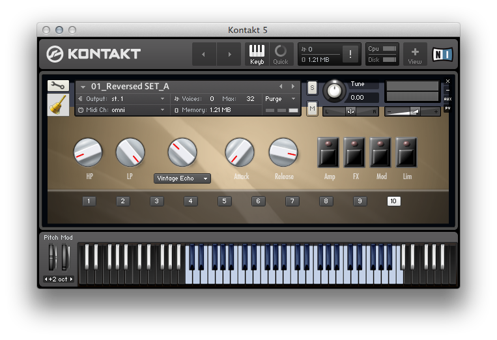Screen dimensions: 497x340
Task: Click the bell instrument icon
Action: coord(58,105)
